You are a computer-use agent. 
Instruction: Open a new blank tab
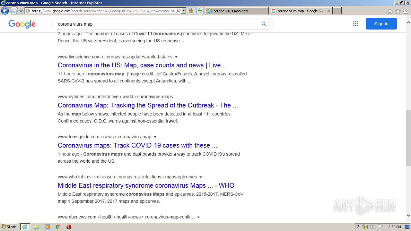click(x=337, y=11)
